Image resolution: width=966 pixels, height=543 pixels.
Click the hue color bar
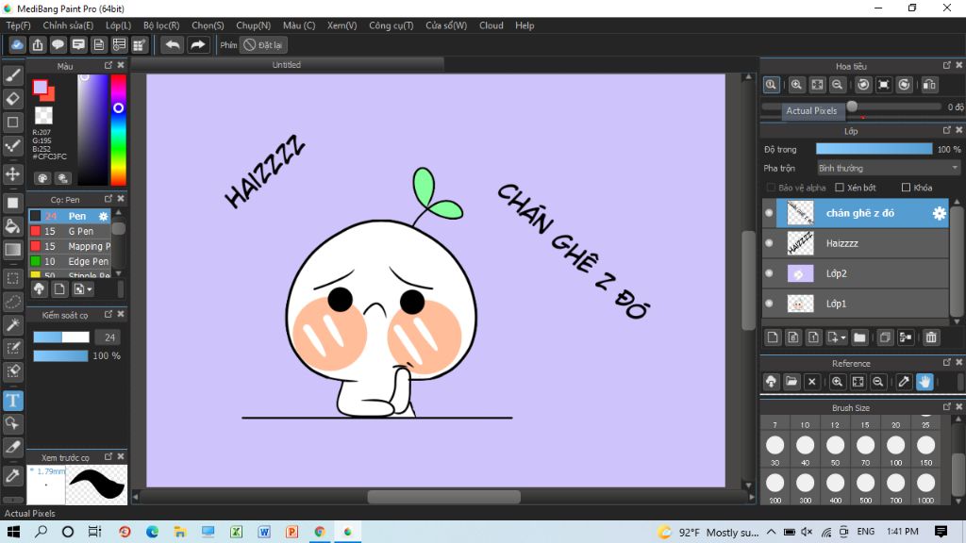118,129
